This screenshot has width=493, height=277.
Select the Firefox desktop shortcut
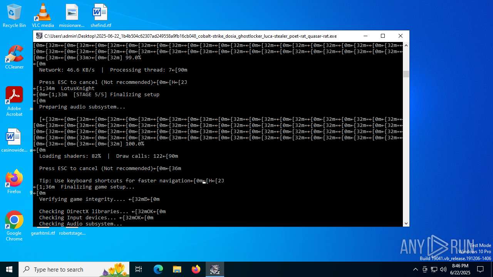(14, 182)
